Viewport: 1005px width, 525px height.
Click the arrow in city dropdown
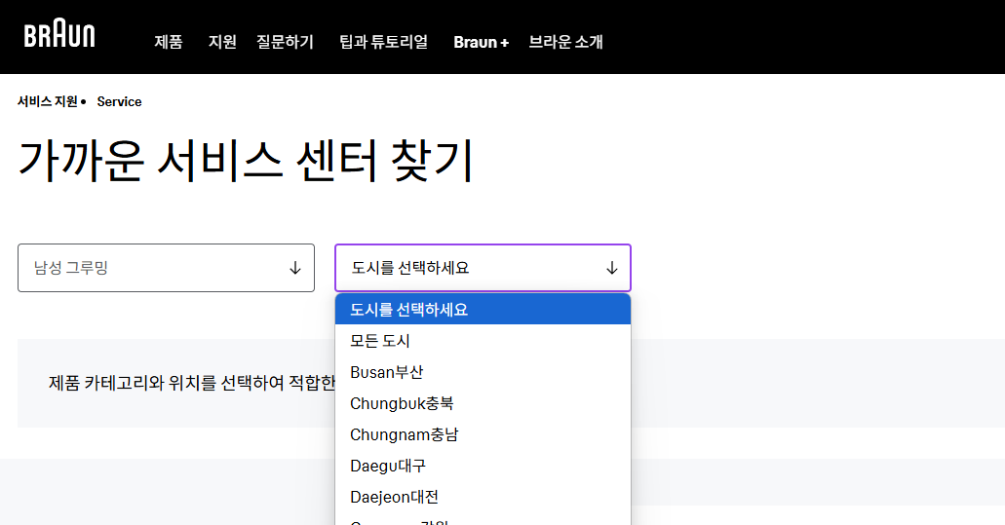coord(612,268)
